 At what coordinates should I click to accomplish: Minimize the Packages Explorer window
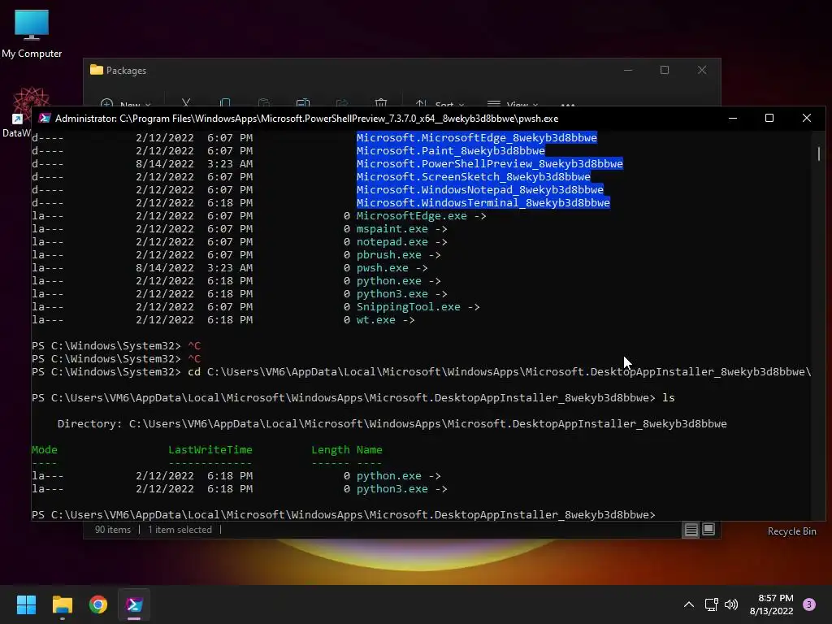click(x=628, y=70)
